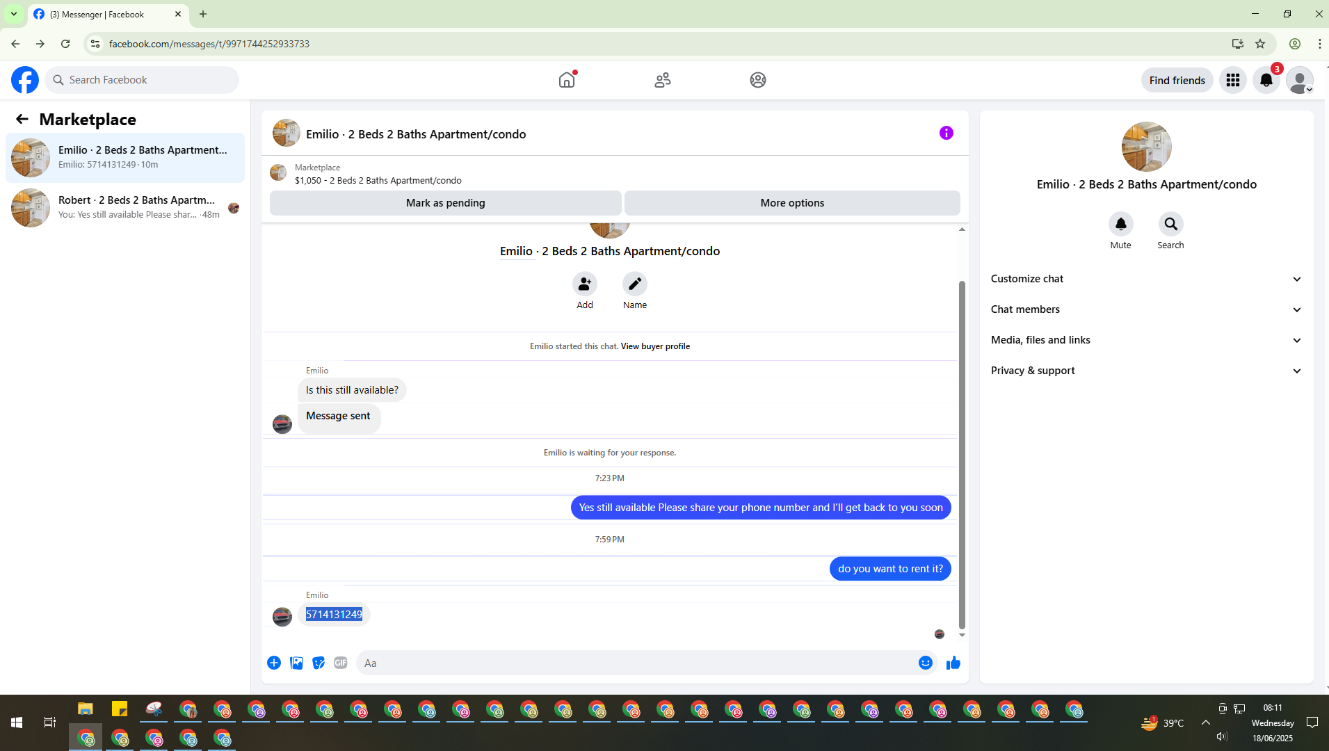Reload the Messenger page
The height and width of the screenshot is (751, 1329).
tap(65, 44)
